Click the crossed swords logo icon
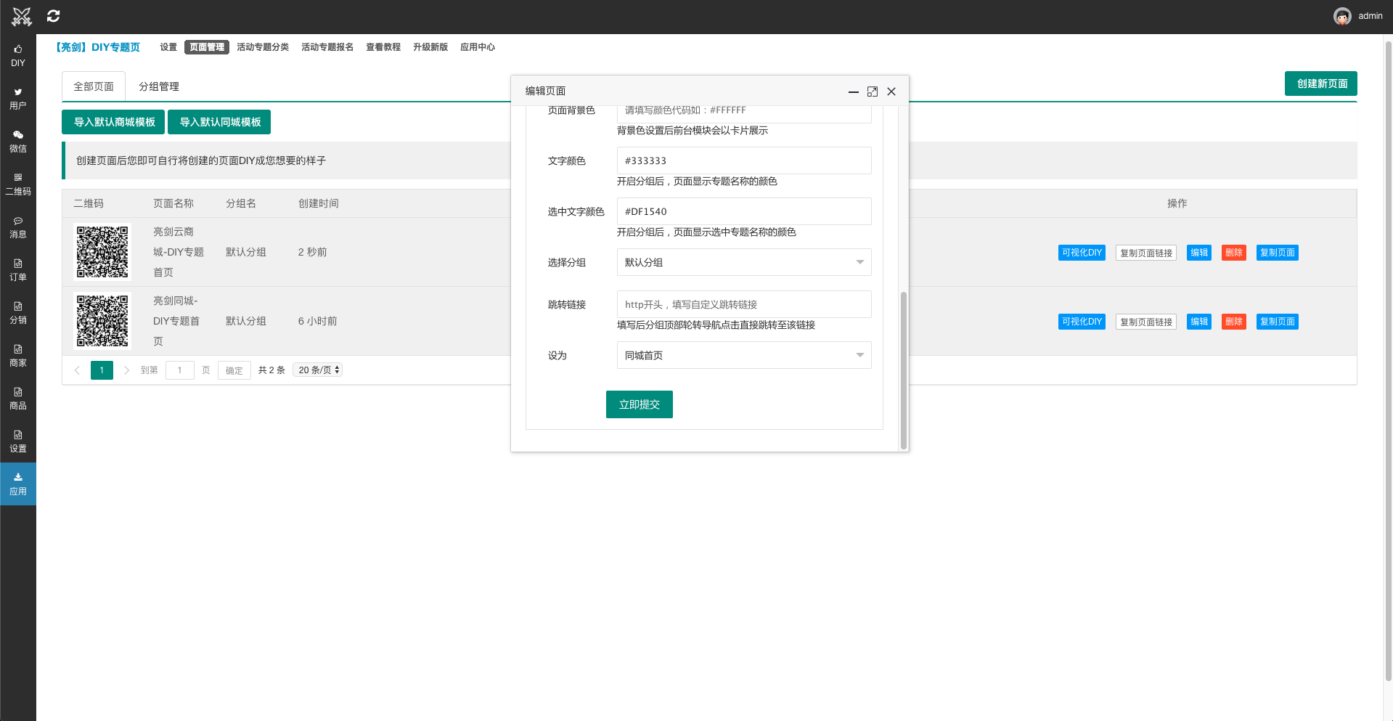The image size is (1393, 721). point(22,16)
